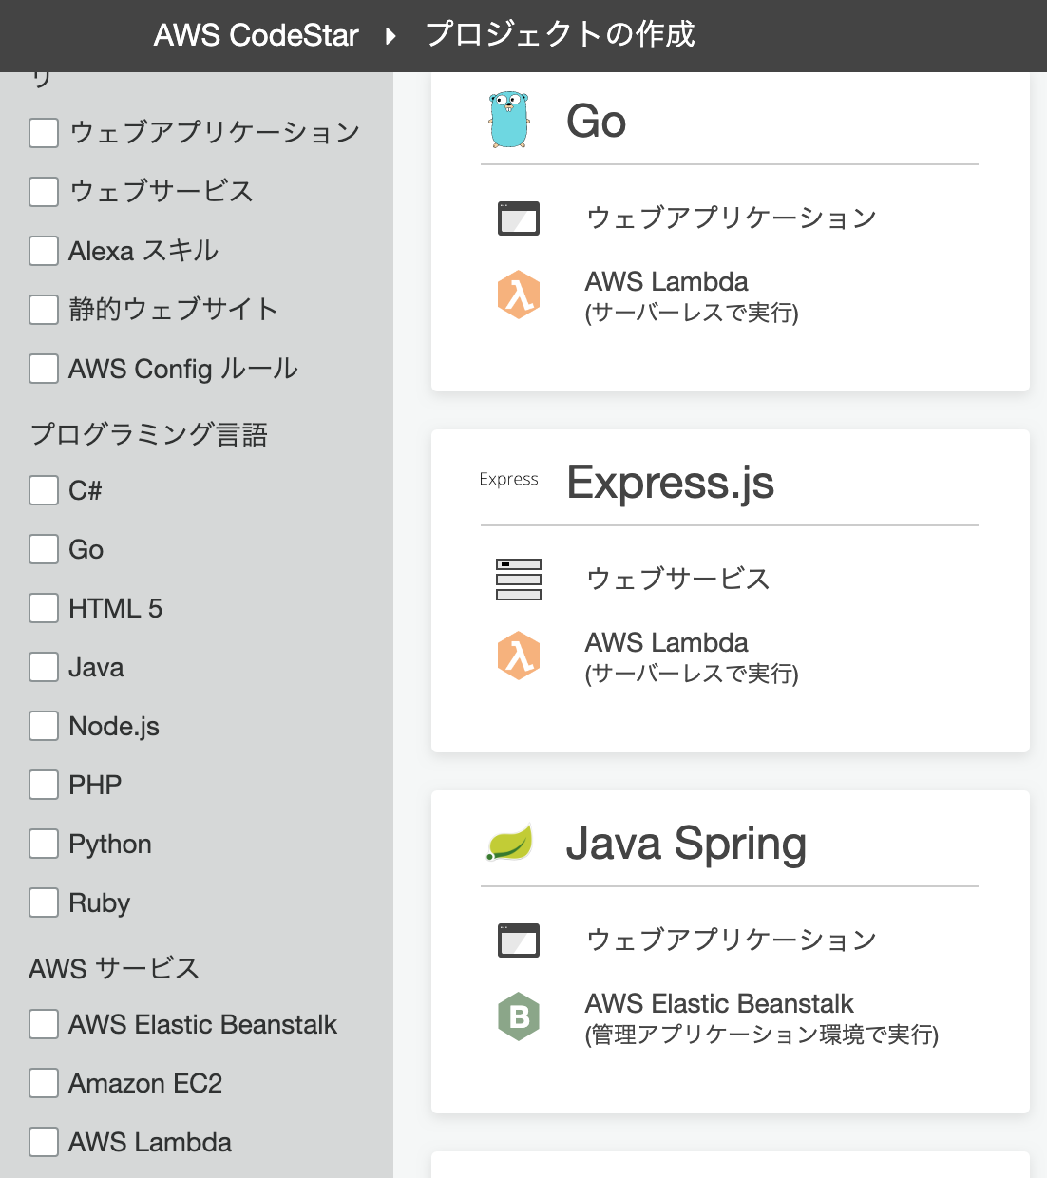1047x1178 pixels.
Task: Select the AWS Lambda icon in the Go card
Action: [x=519, y=294]
